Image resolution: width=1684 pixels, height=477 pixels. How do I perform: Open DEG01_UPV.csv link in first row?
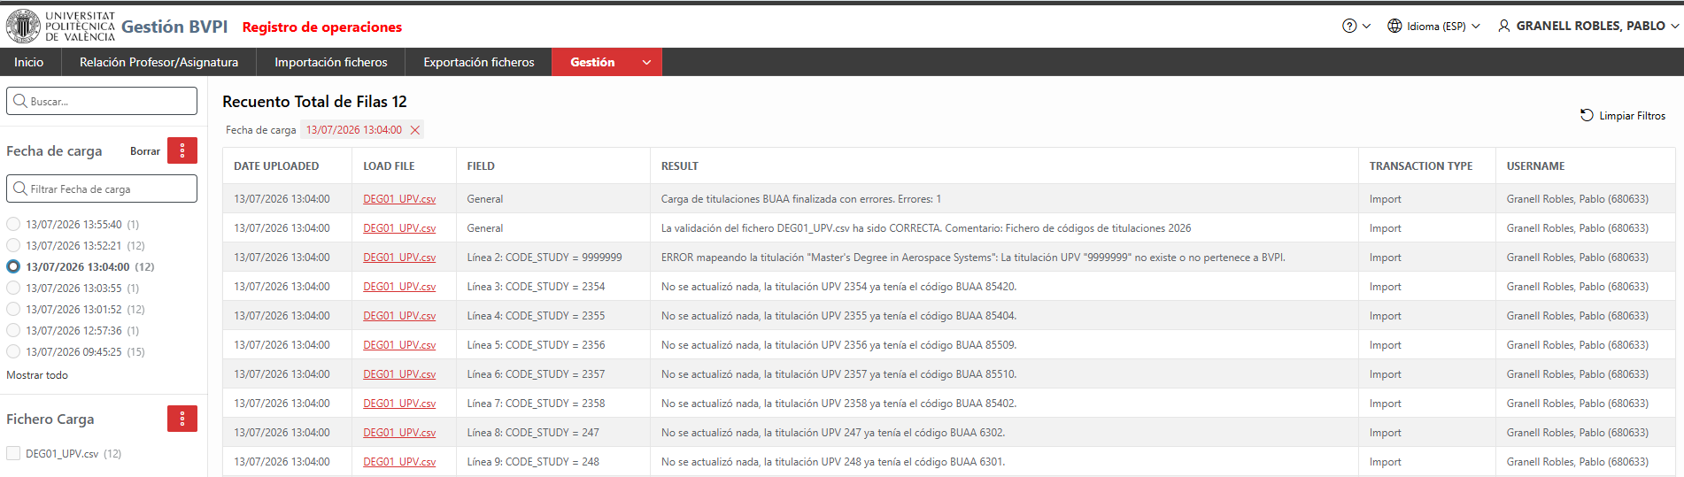tap(399, 199)
